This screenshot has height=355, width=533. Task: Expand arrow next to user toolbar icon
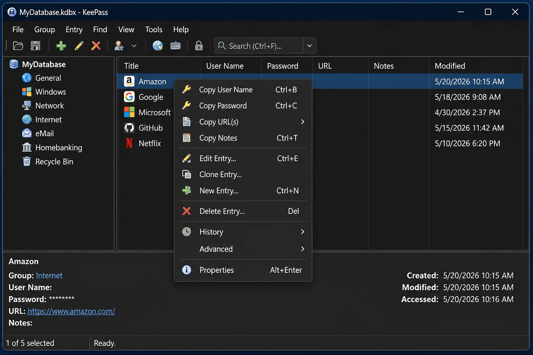[x=134, y=46]
